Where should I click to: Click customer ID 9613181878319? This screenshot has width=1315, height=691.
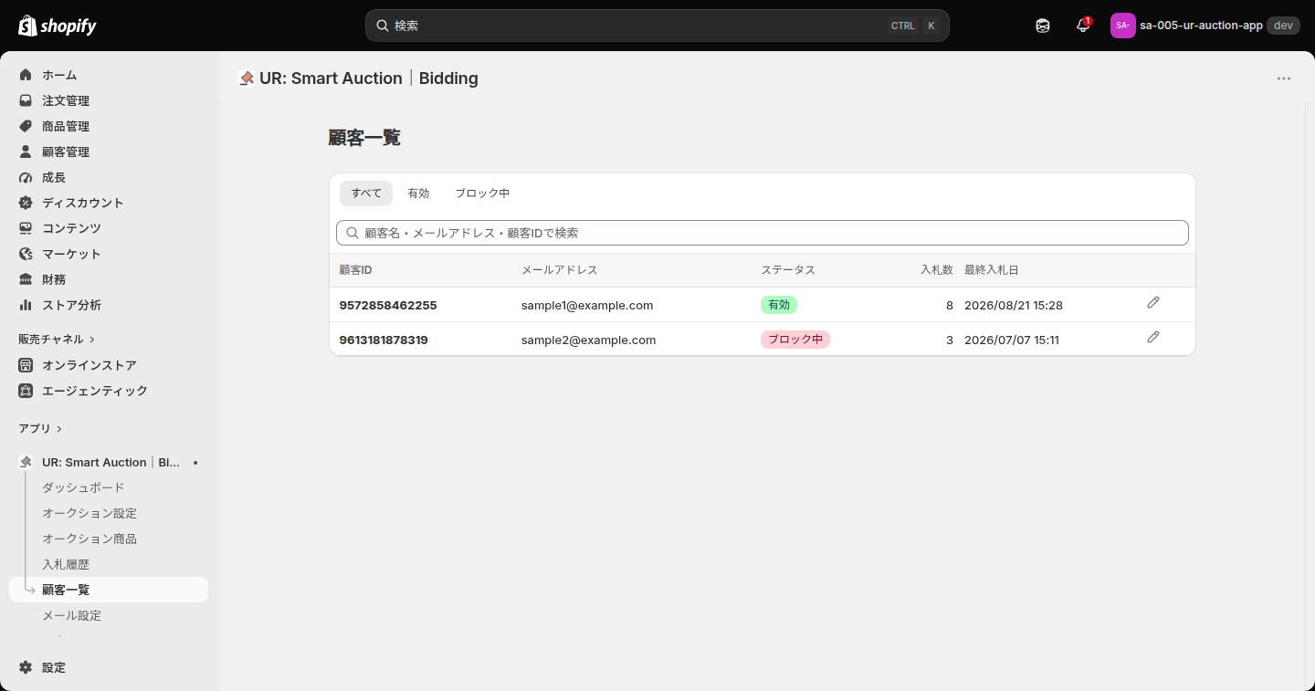pyautogui.click(x=384, y=340)
